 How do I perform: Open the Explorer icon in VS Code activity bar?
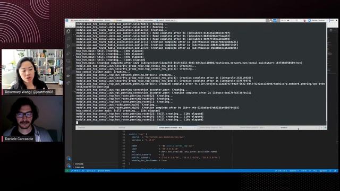(69, 31)
